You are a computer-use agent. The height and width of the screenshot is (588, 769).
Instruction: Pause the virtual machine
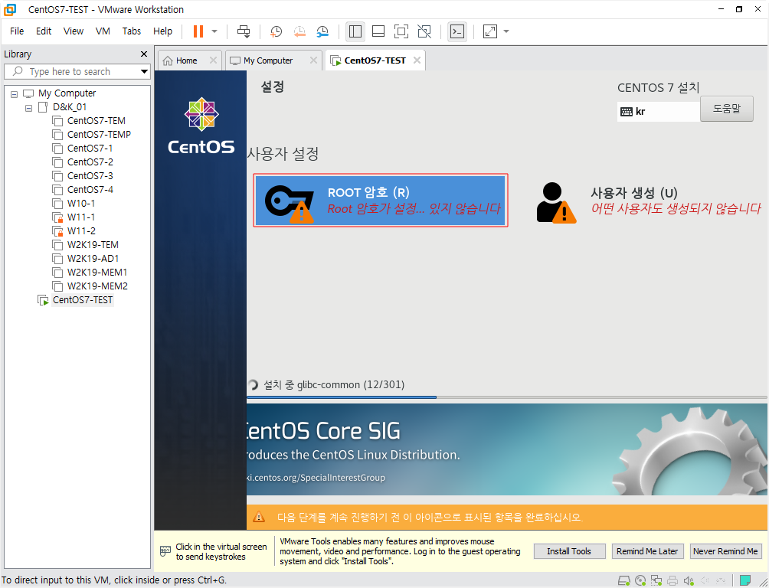tap(198, 31)
